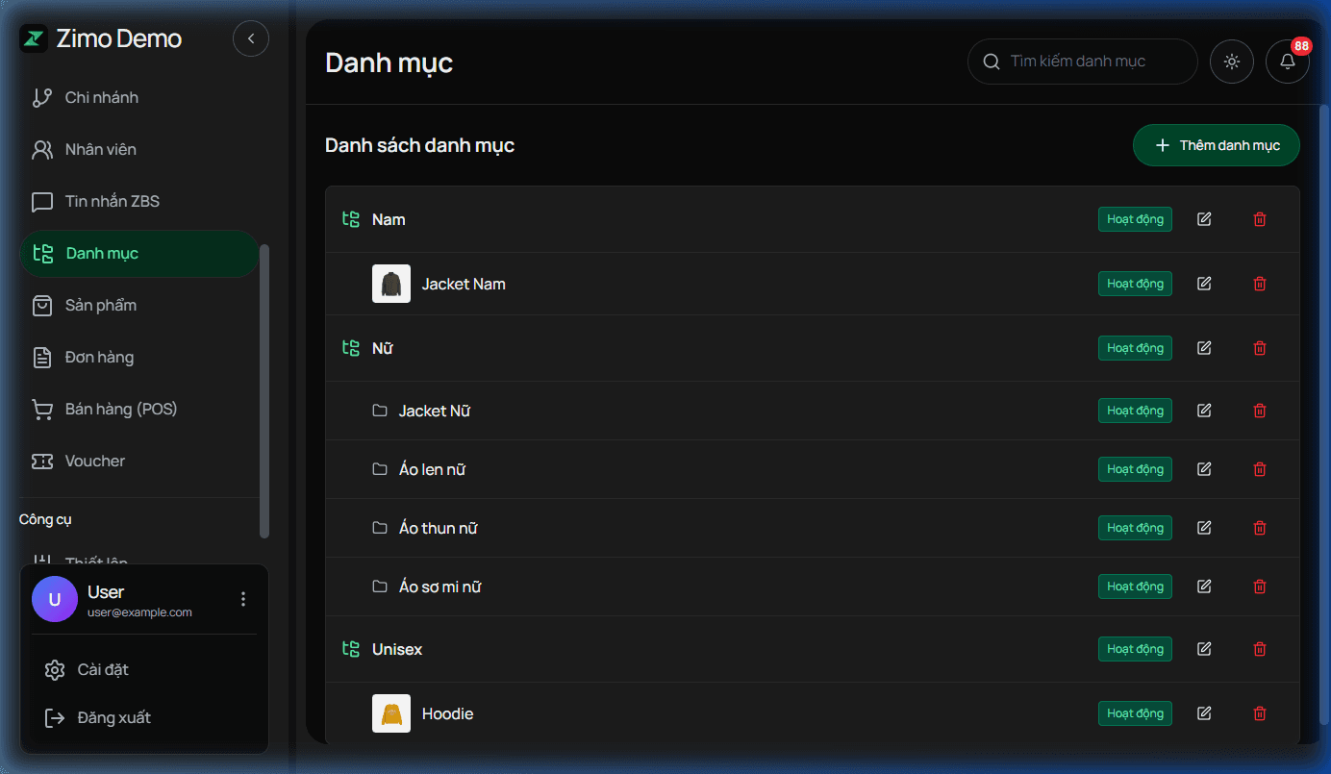The height and width of the screenshot is (774, 1331).
Task: Open Sản phẩm in the sidebar
Action: pos(100,306)
